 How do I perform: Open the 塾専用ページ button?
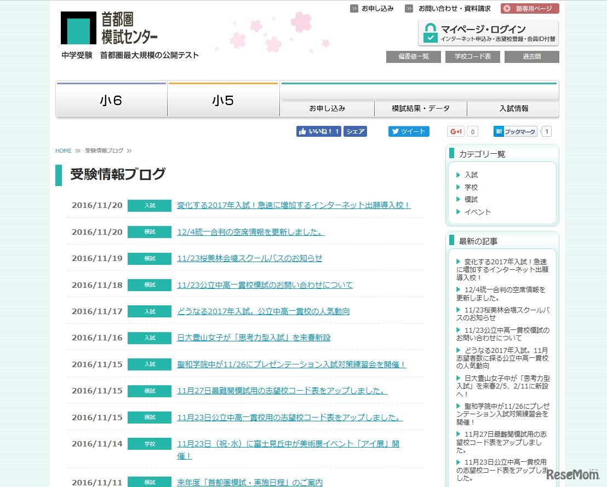coord(529,8)
